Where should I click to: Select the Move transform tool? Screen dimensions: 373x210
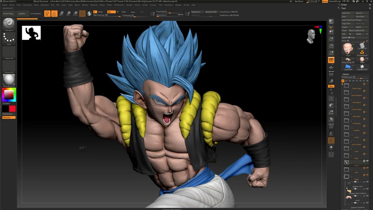click(61, 13)
